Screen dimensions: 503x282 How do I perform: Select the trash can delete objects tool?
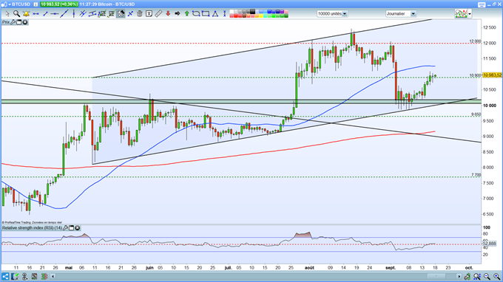point(140,14)
